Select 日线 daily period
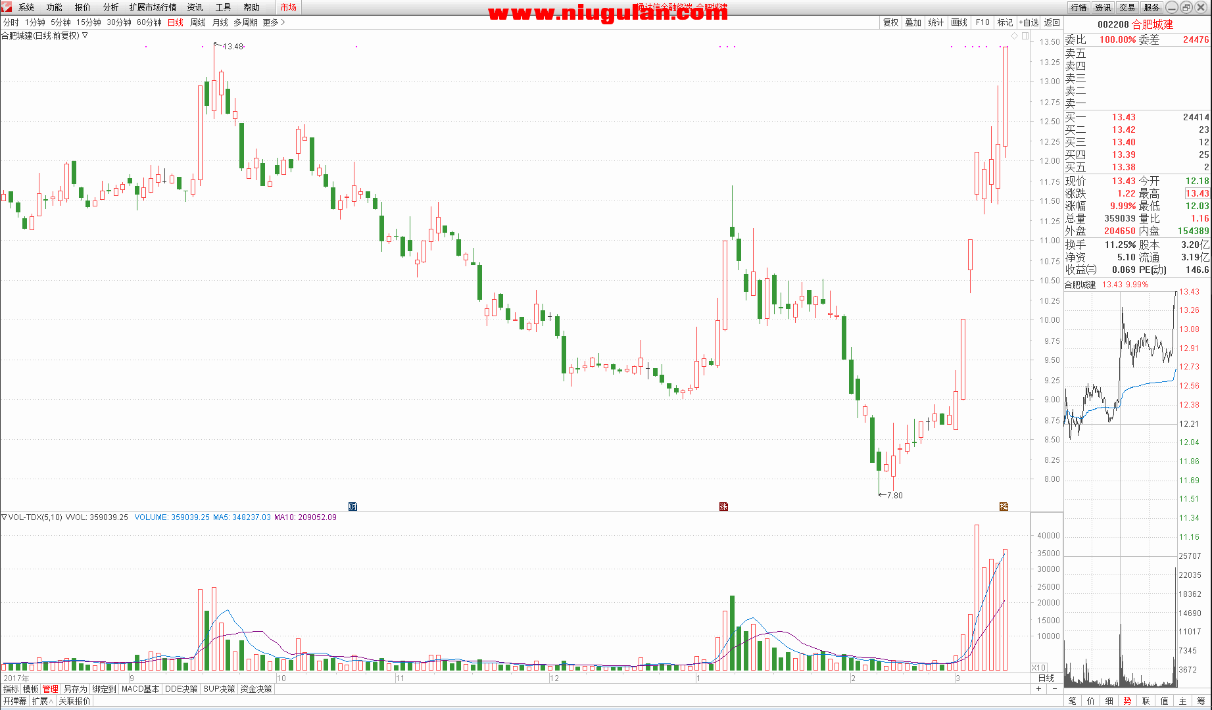Image resolution: width=1212 pixels, height=710 pixels. [176, 22]
